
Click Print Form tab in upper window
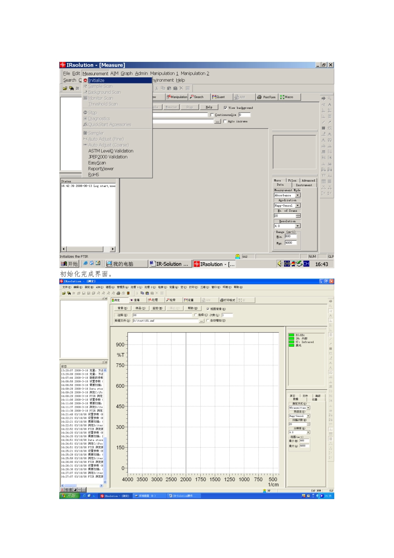[x=266, y=97]
